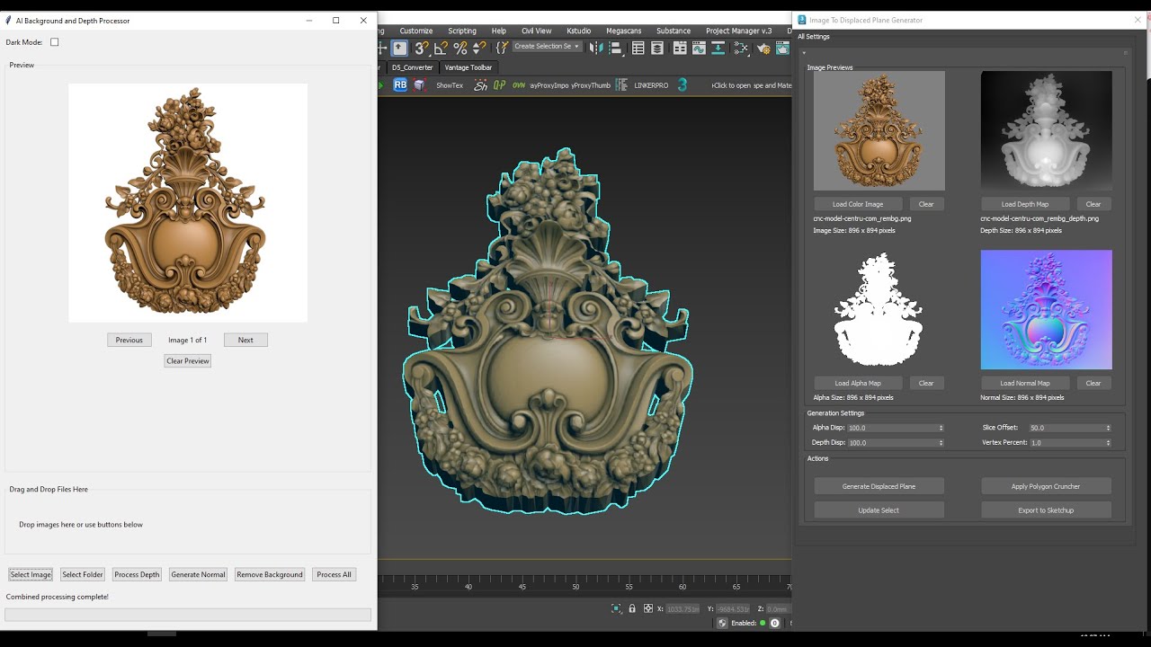Image resolution: width=1151 pixels, height=647 pixels.
Task: Open the Curve Editor icon
Action: 699,49
